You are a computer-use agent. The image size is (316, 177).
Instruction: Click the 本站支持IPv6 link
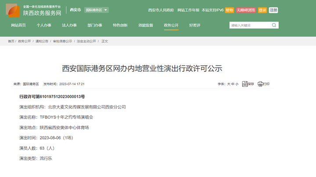coord(212,10)
